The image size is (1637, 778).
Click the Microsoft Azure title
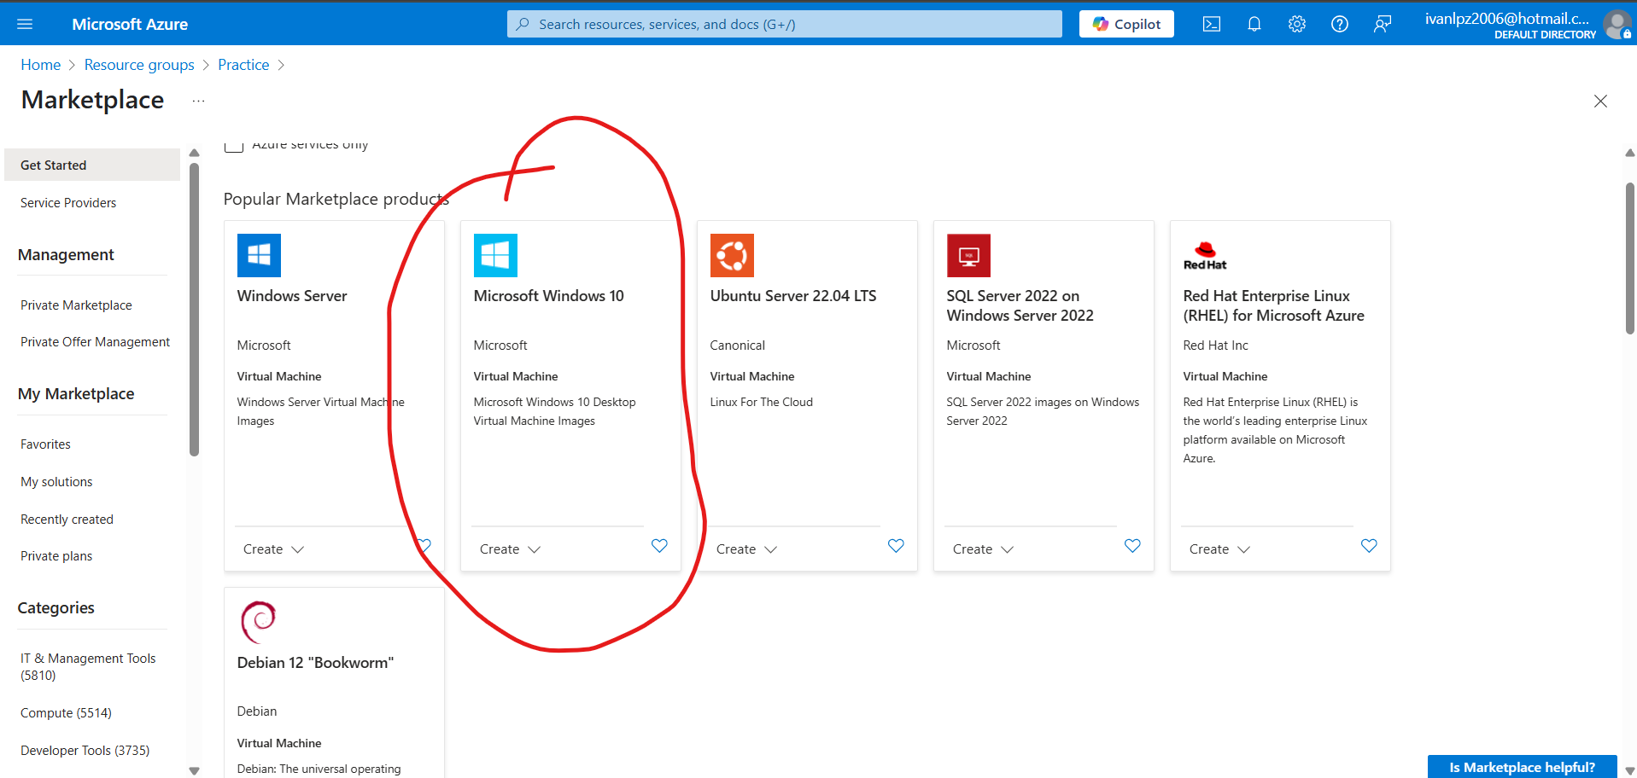pos(130,24)
